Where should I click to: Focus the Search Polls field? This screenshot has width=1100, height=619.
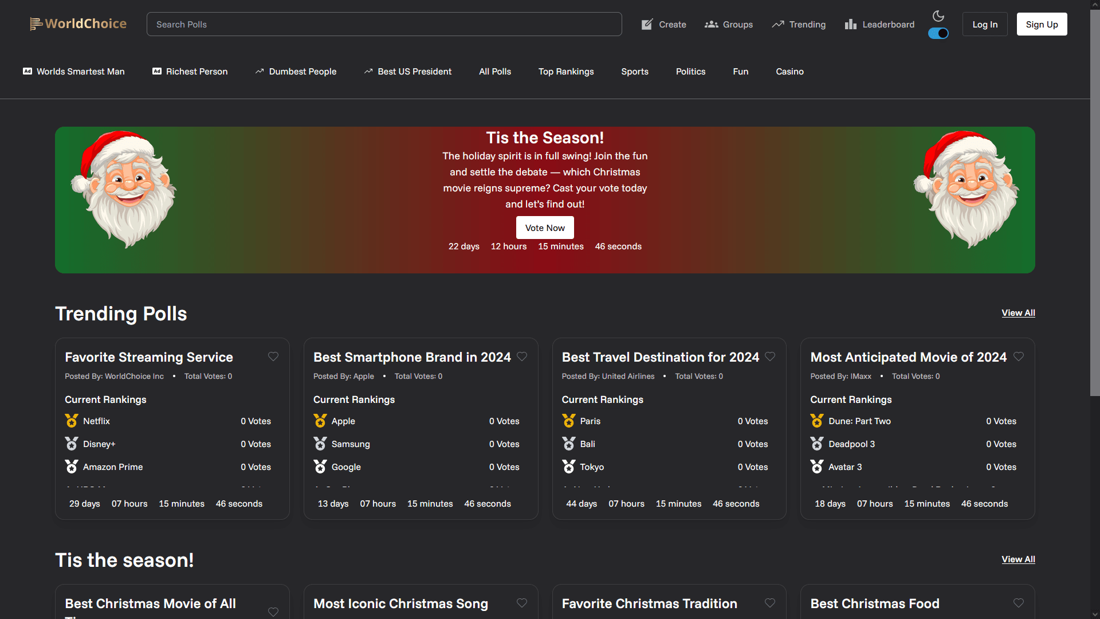point(384,24)
